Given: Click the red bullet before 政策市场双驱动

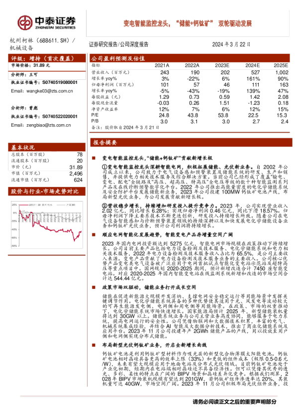Looking at the screenshot, I should (x=94, y=287).
